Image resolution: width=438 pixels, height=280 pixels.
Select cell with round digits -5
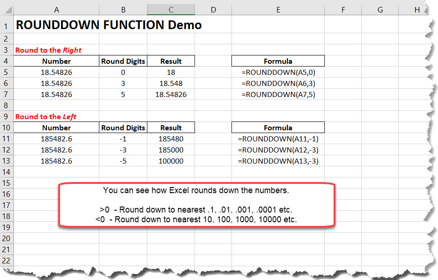(123, 161)
